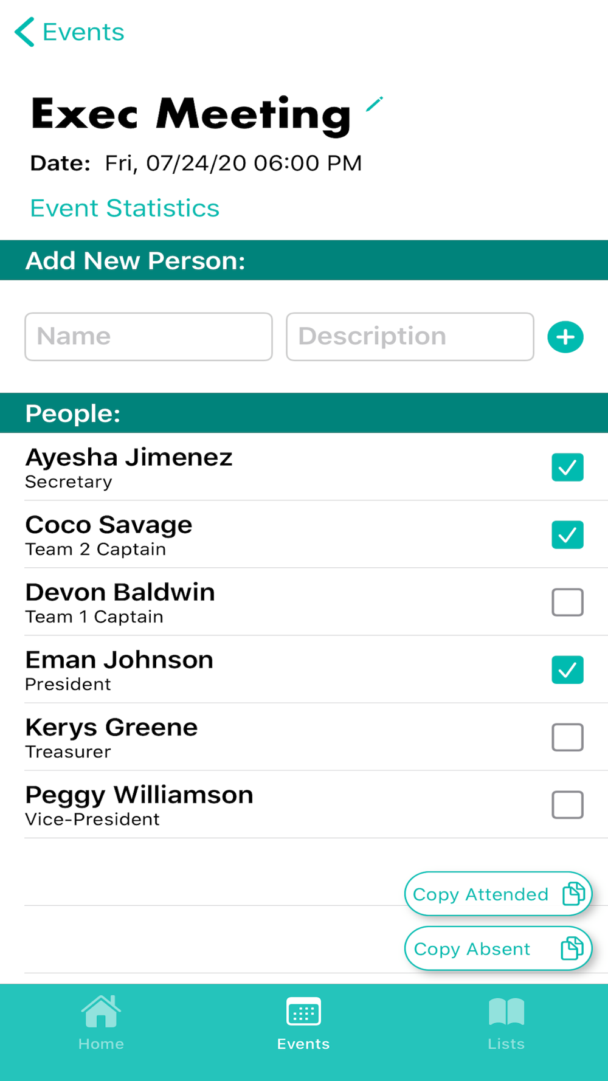The width and height of the screenshot is (608, 1081).
Task: Tap the green plus add-person icon
Action: point(565,337)
